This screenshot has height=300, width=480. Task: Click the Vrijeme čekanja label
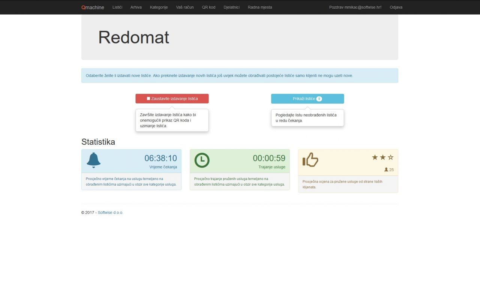pos(163,167)
